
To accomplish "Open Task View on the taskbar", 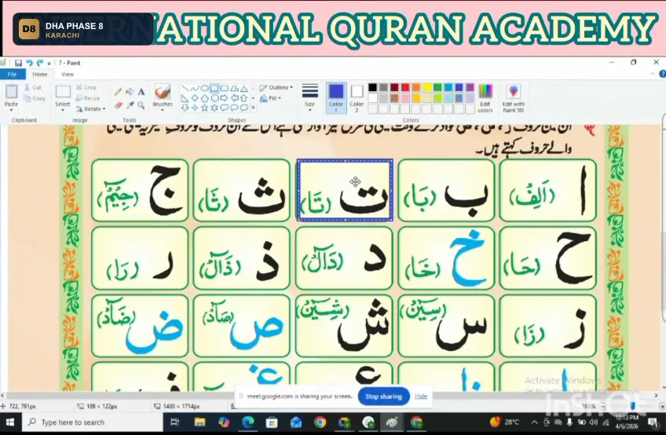I will click(174, 422).
